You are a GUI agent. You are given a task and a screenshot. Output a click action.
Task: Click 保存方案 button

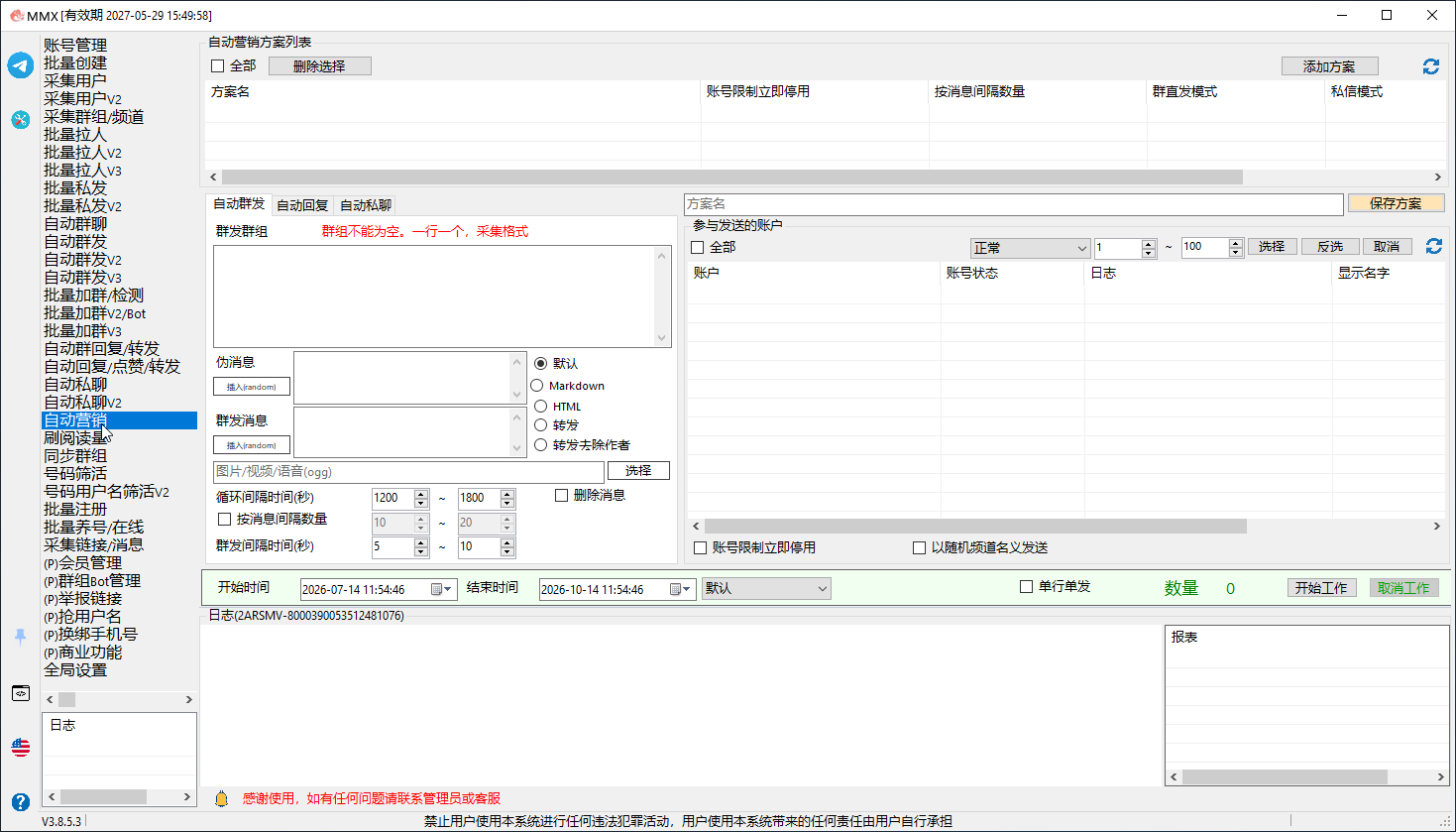(x=1396, y=203)
